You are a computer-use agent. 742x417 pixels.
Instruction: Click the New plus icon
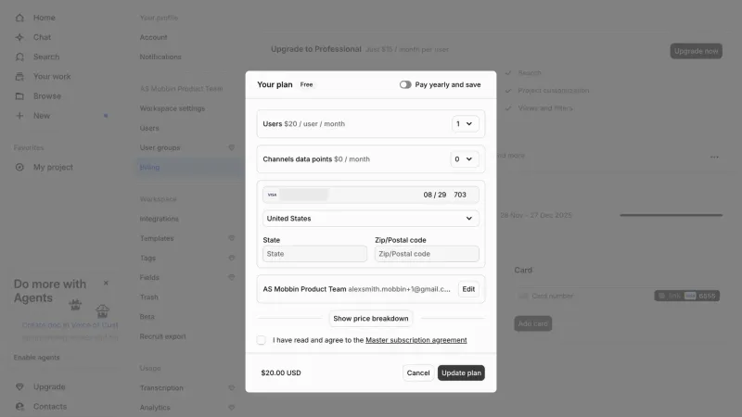point(19,116)
